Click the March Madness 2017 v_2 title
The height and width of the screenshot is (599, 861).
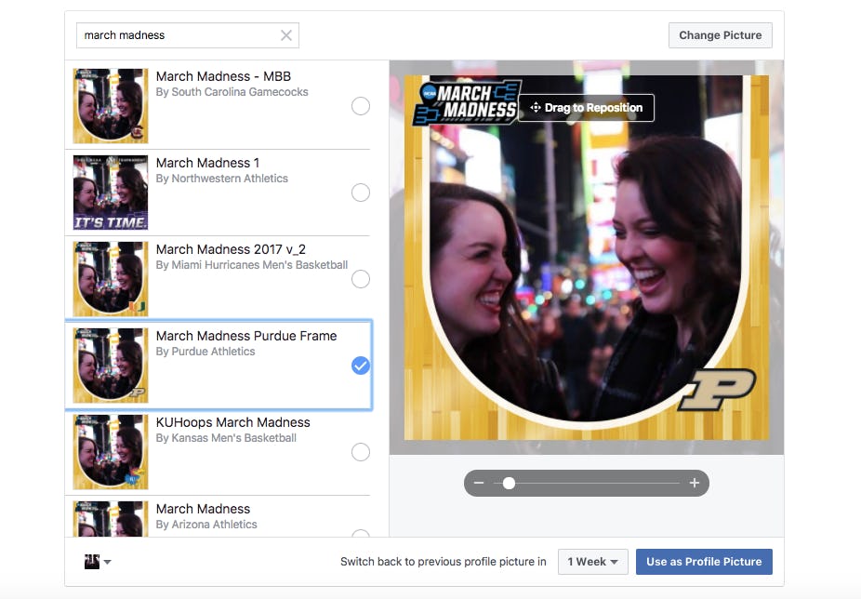point(231,249)
